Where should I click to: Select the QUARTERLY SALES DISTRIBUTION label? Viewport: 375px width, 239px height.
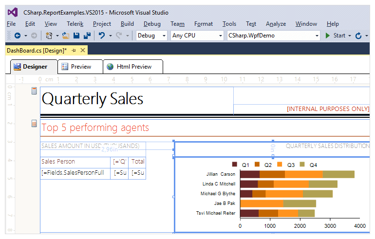coord(328,146)
